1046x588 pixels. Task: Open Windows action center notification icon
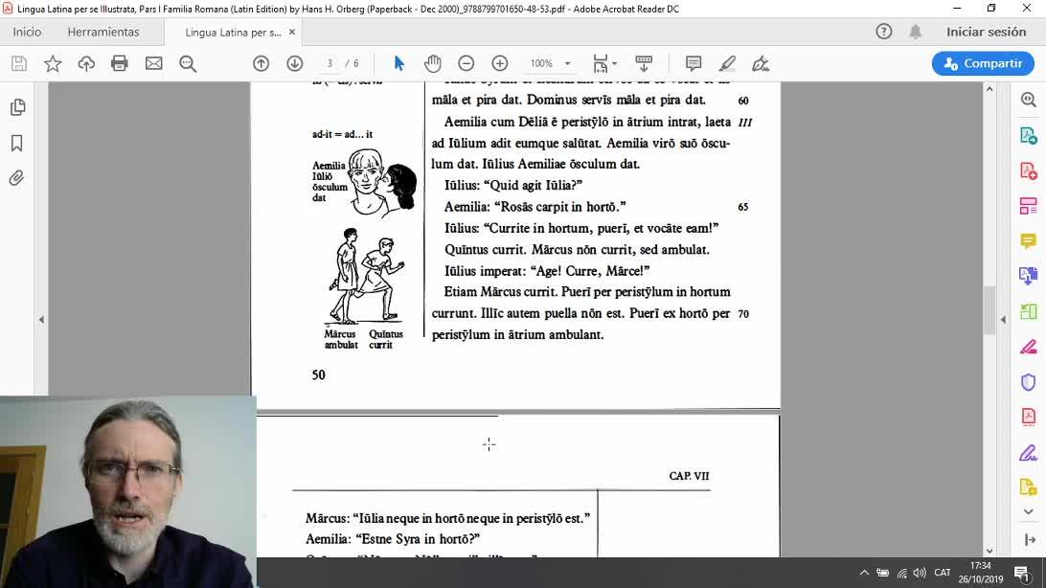[x=1023, y=574]
